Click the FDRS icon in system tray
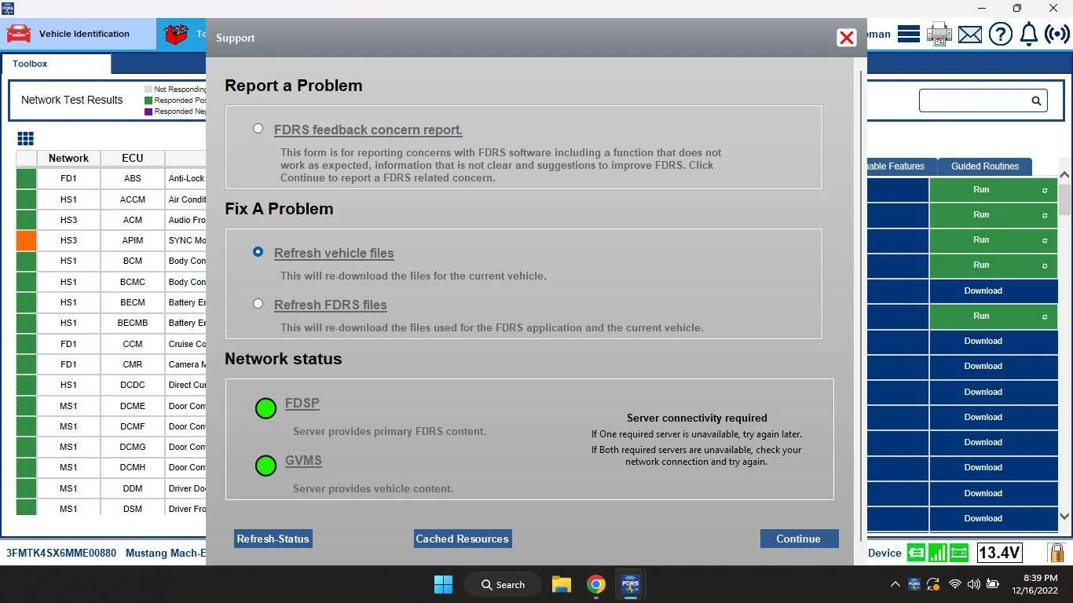Screen dimensions: 1073x603 coord(914,584)
